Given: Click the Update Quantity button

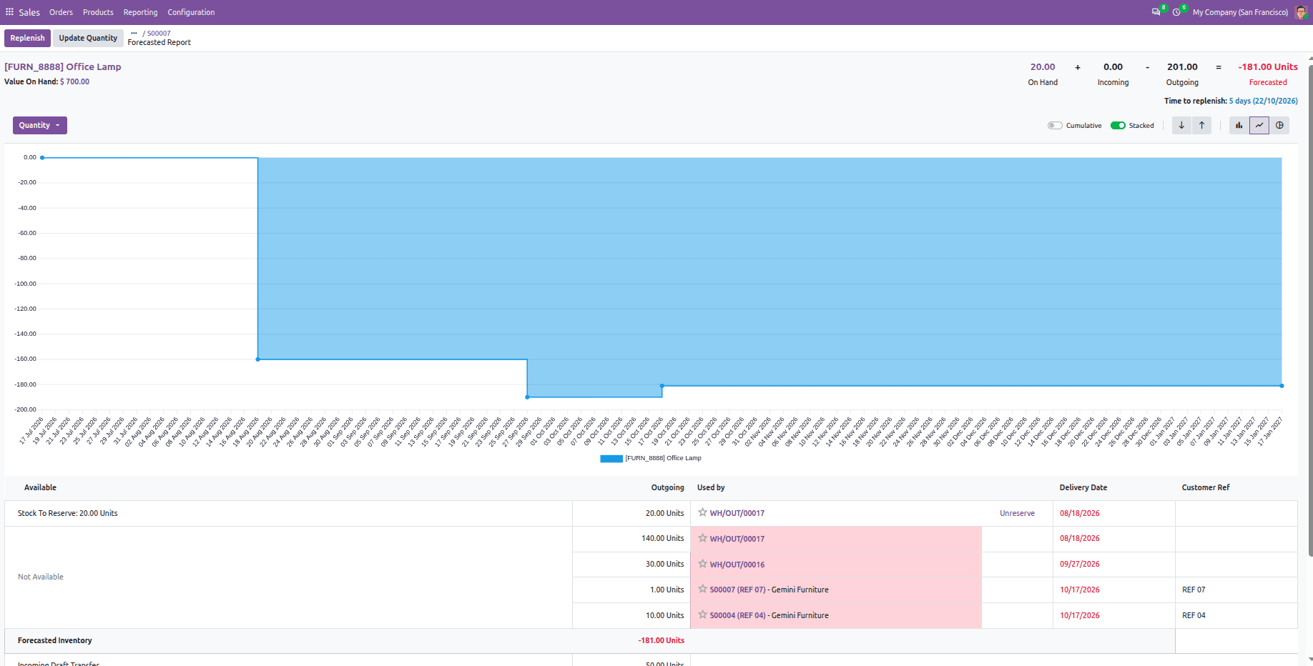Looking at the screenshot, I should (88, 38).
